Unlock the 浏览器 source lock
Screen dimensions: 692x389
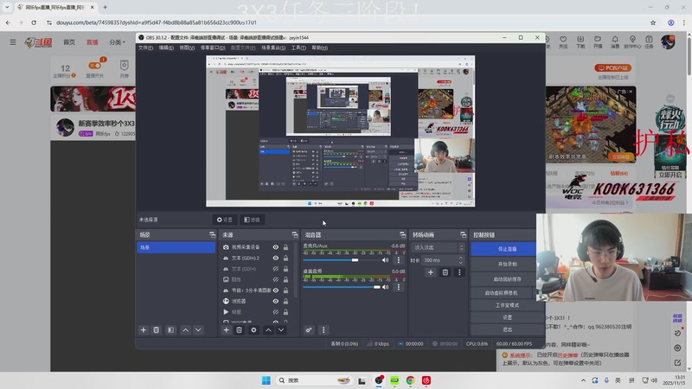285,301
